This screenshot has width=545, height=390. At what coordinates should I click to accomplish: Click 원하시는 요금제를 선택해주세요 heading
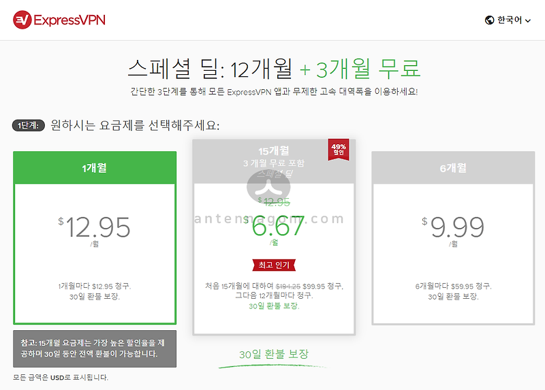click(135, 125)
